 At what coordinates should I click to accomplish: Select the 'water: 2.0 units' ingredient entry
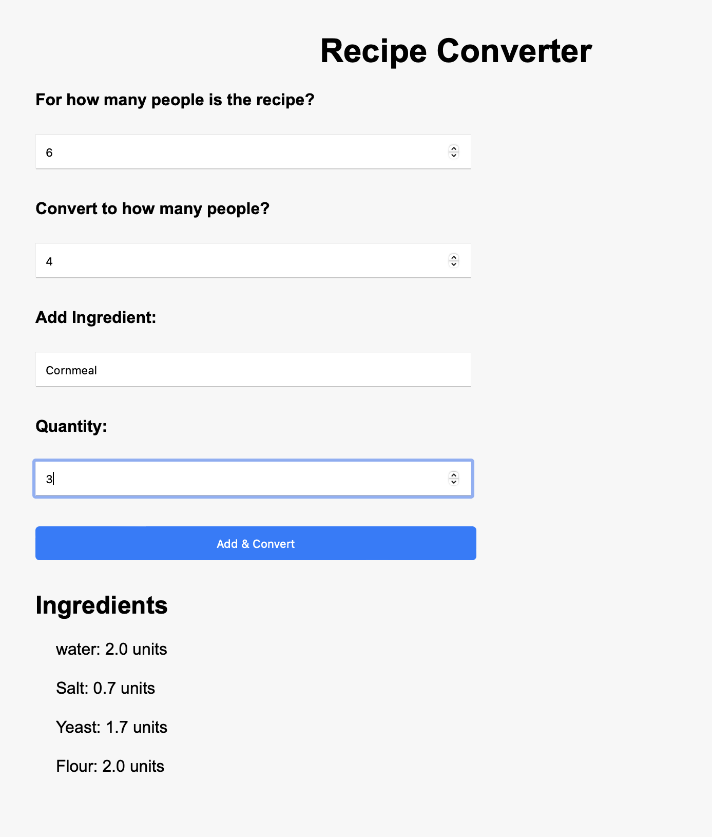(x=111, y=649)
